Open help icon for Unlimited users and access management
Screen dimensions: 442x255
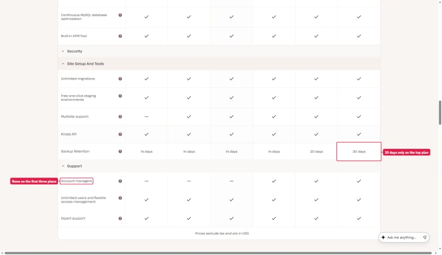pyautogui.click(x=120, y=198)
